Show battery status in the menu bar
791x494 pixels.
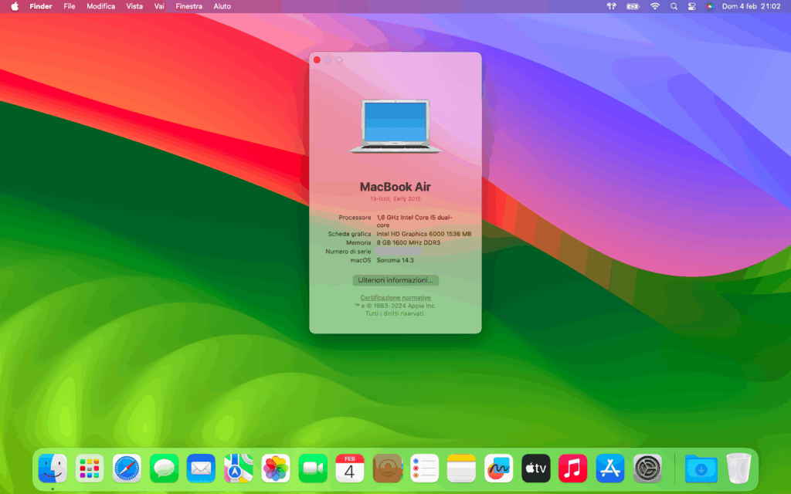tap(633, 6)
